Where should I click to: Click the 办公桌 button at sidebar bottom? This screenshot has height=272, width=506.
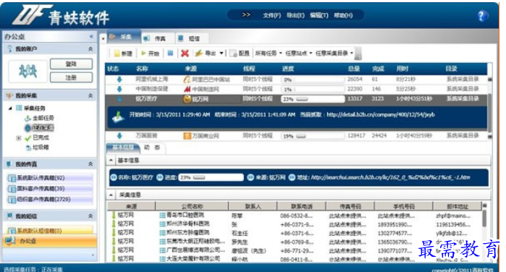50,241
